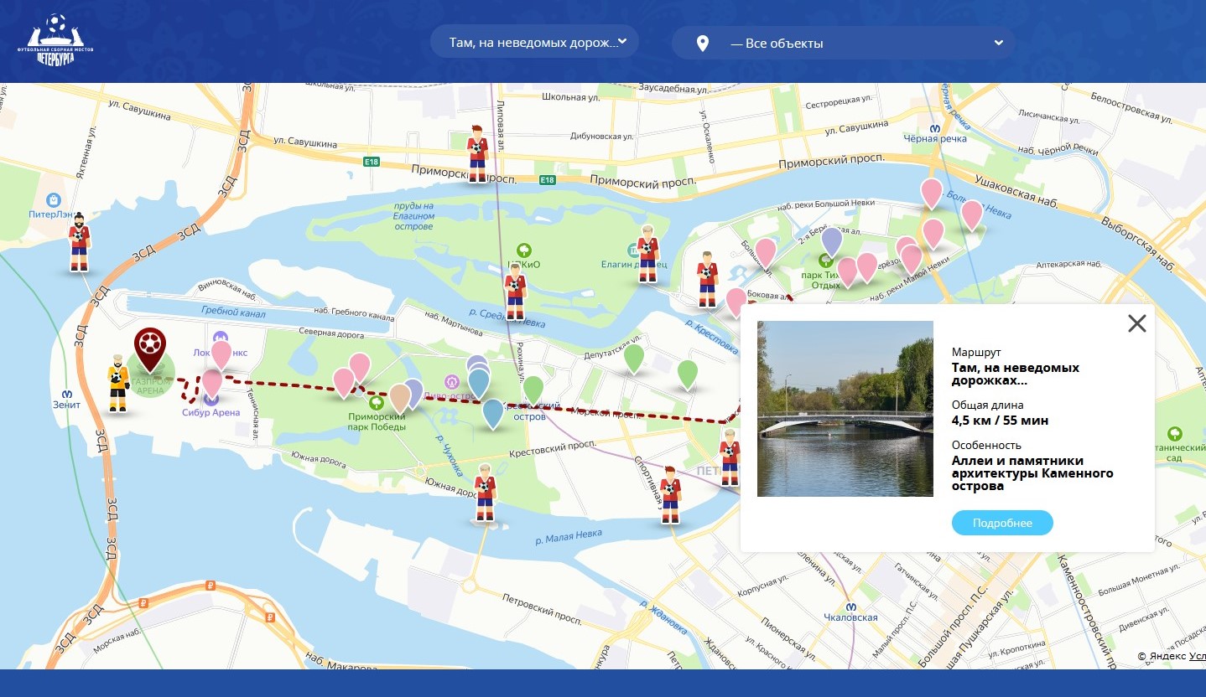Select the pink pin directly above Сибур Арена
1206x697 pixels.
(x=212, y=385)
